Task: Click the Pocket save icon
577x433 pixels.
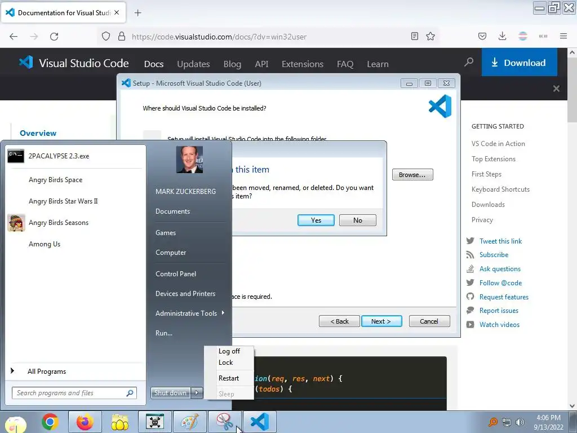Action: [482, 36]
